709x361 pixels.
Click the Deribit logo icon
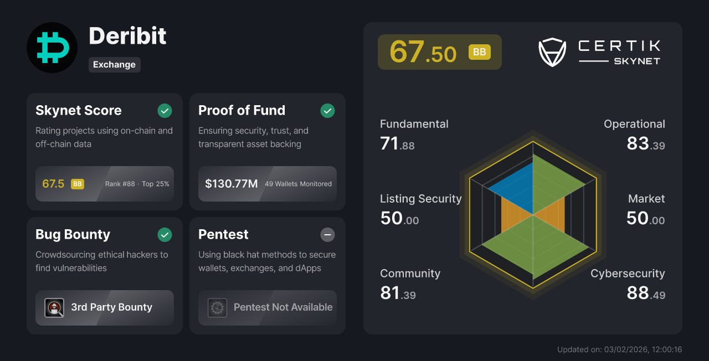point(52,47)
